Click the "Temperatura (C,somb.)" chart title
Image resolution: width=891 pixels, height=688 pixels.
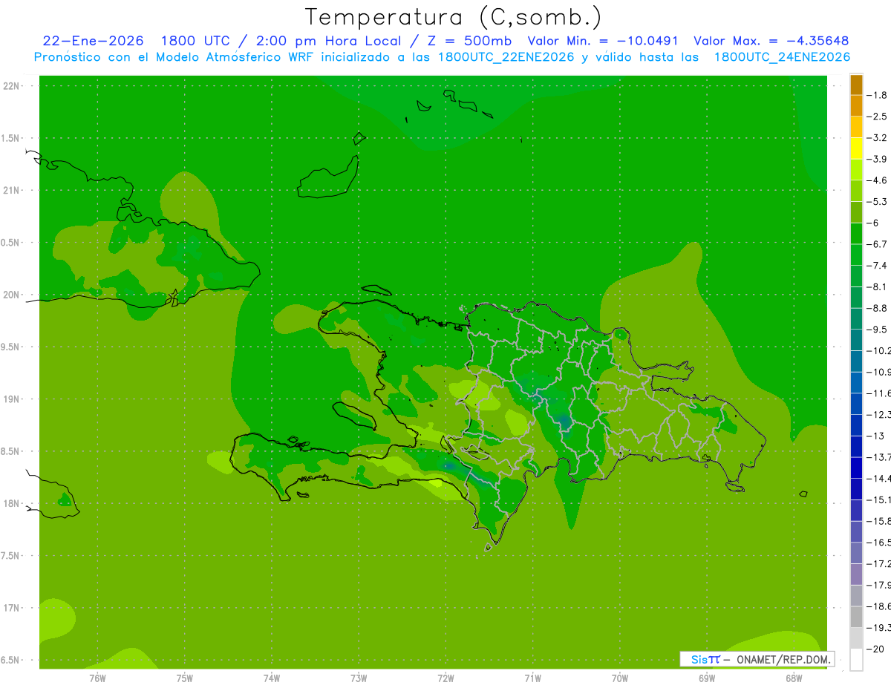pyautogui.click(x=453, y=17)
